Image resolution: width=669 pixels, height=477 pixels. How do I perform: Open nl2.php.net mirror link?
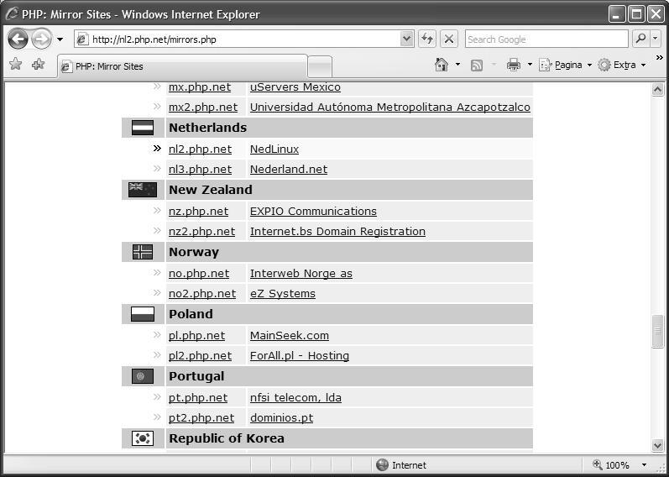click(200, 149)
